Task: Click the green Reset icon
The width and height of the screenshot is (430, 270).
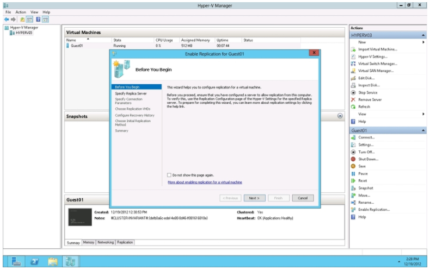Action: pos(353,181)
